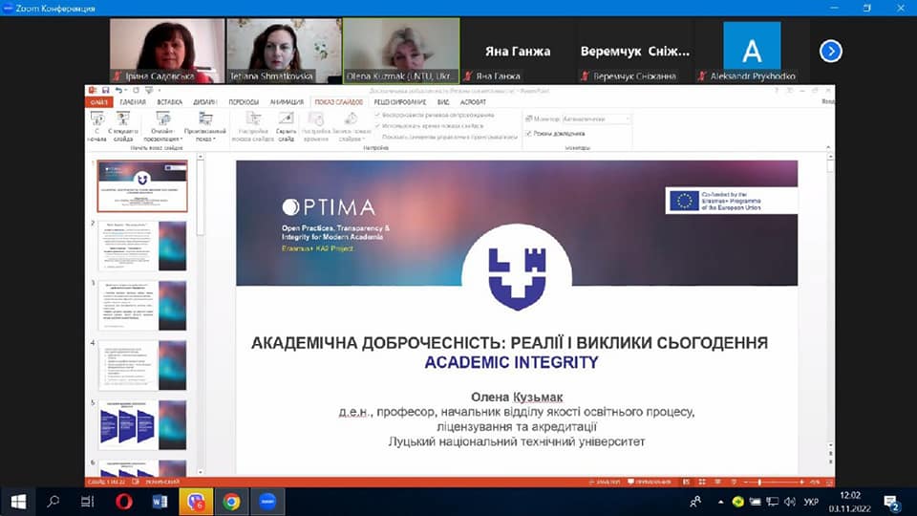Click Undo arrow in quick access toolbar
Image resolution: width=917 pixels, height=516 pixels.
pos(118,91)
